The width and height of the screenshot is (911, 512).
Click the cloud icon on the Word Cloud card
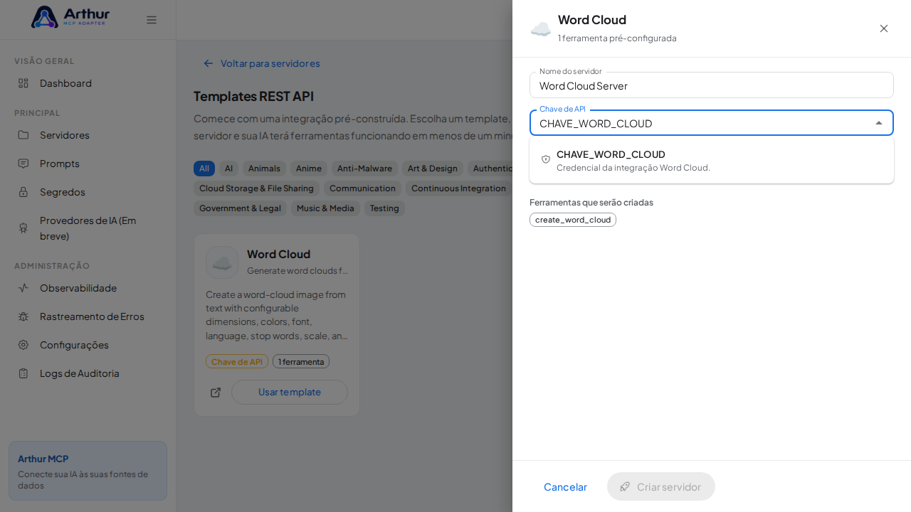(222, 262)
